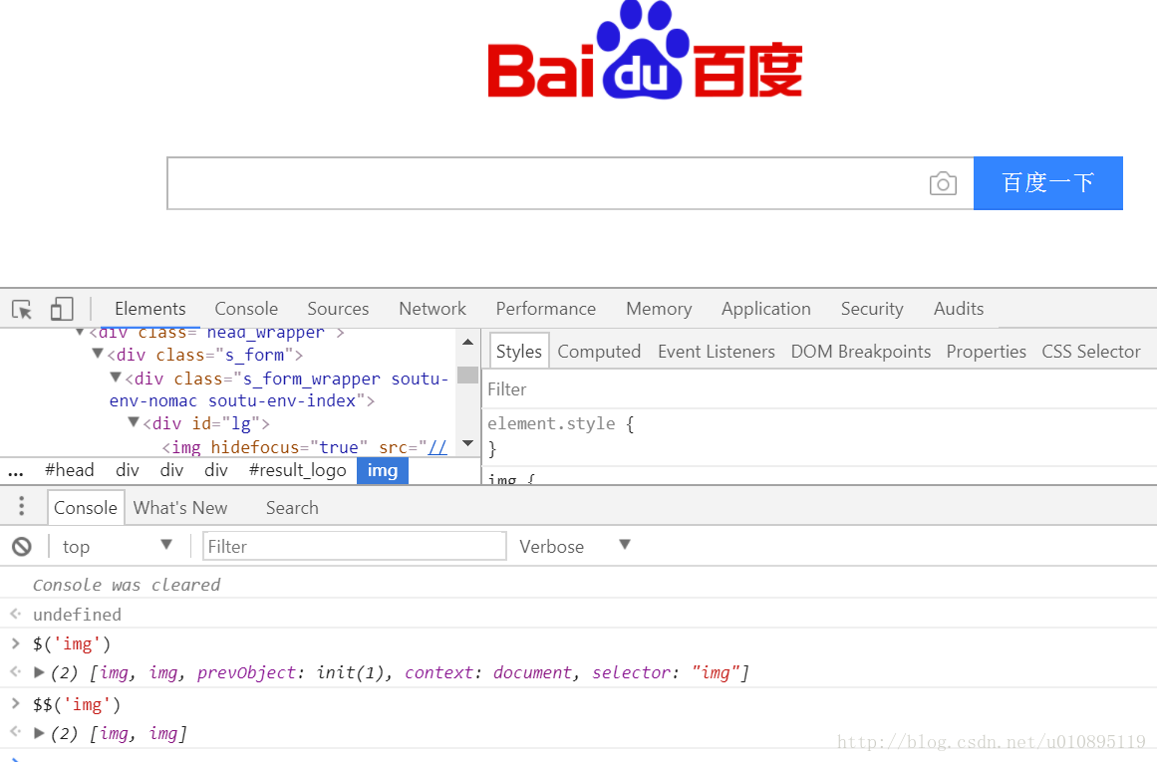This screenshot has width=1157, height=762.
Task: Click the DOM tree scroll-up arrow
Action: pos(467,343)
